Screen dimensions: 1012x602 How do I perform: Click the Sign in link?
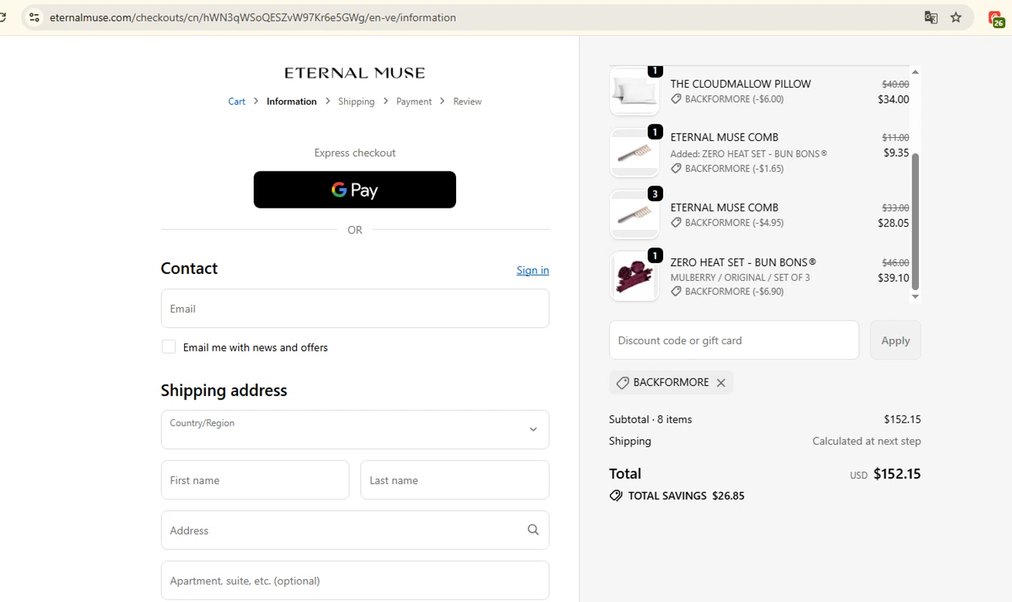tap(533, 270)
